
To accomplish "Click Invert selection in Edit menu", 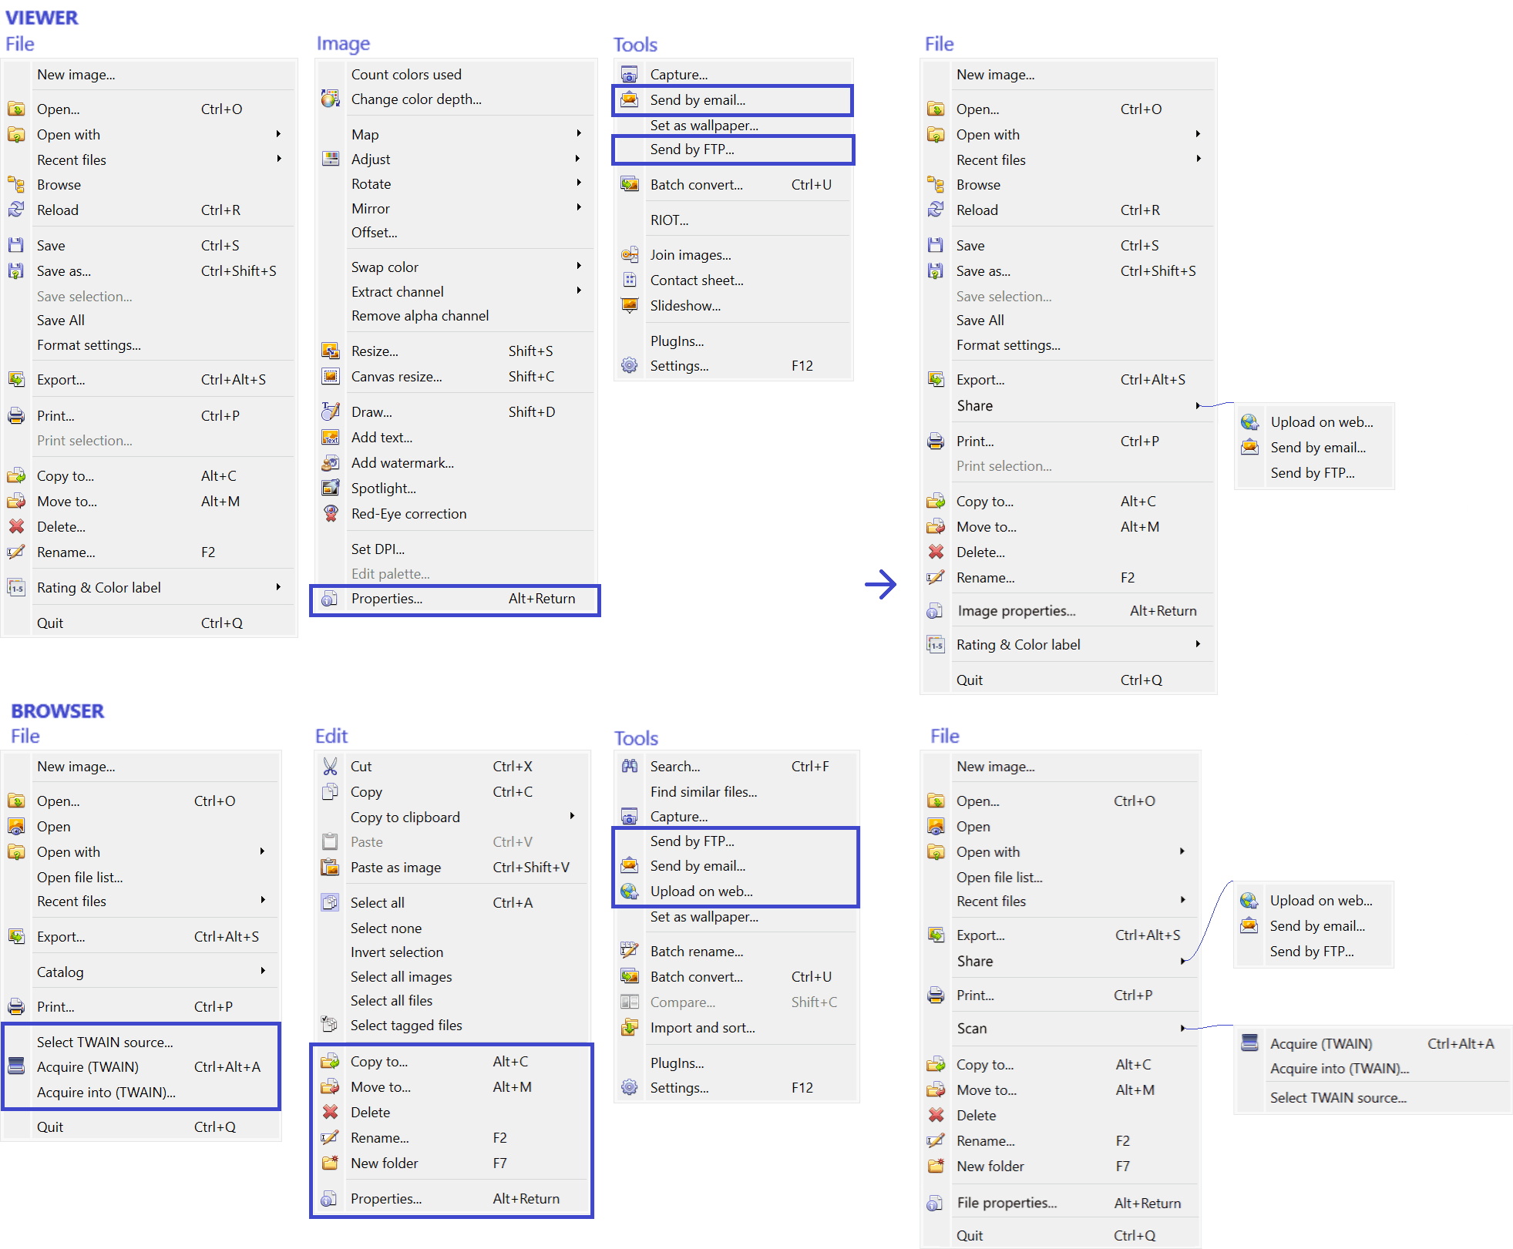I will click(396, 952).
